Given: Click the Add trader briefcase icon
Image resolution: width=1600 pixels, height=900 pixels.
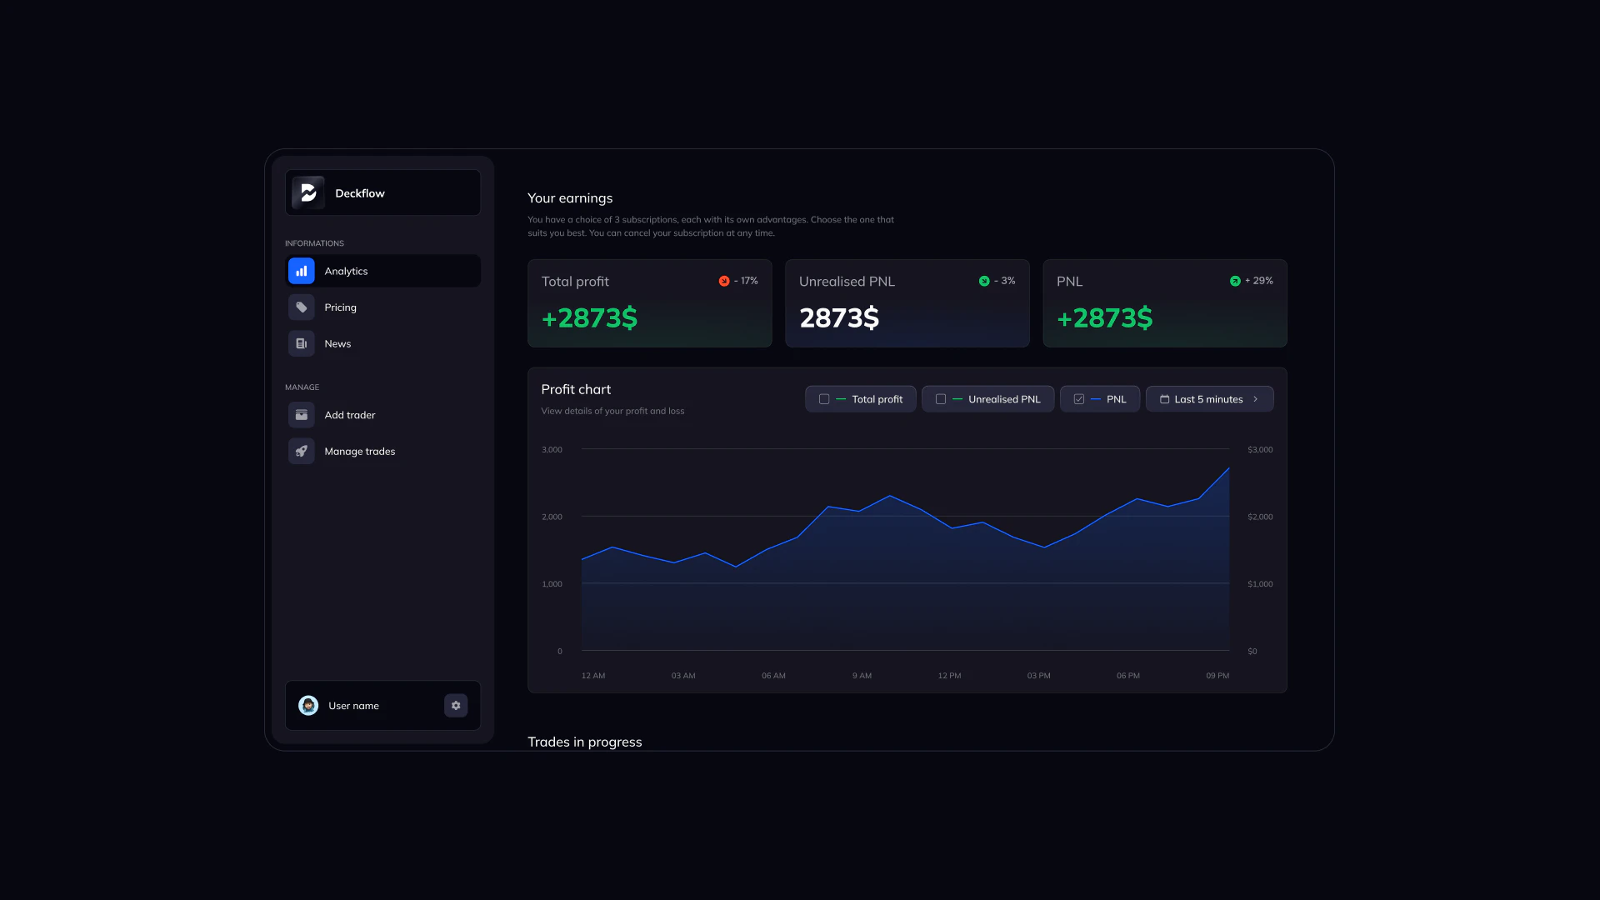Looking at the screenshot, I should [x=301, y=414].
